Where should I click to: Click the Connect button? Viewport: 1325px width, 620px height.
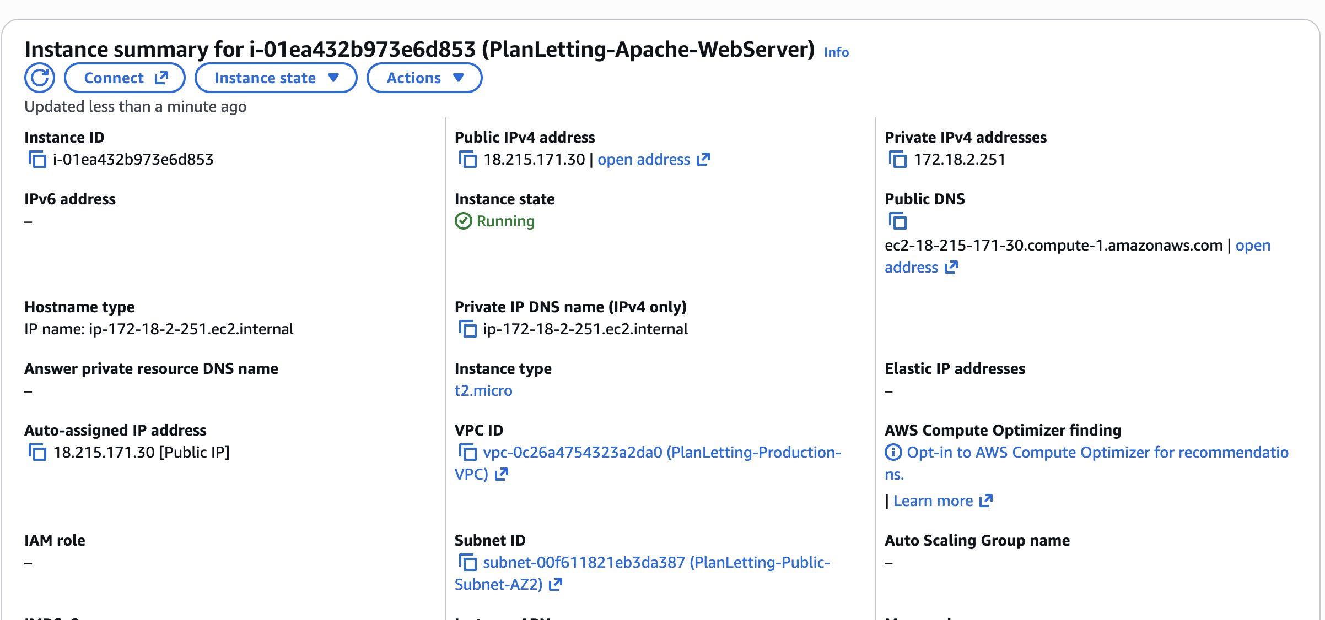point(125,78)
